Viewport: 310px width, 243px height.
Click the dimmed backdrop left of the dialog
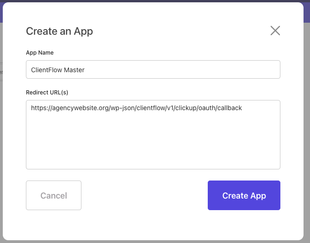[1, 138]
